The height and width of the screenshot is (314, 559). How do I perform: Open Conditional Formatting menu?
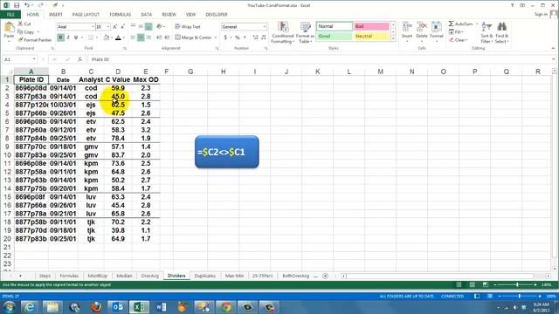tap(282, 33)
